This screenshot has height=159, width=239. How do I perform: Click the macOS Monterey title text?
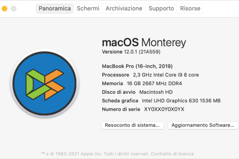(144, 42)
